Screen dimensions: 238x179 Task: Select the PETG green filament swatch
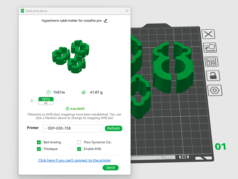pos(46,99)
